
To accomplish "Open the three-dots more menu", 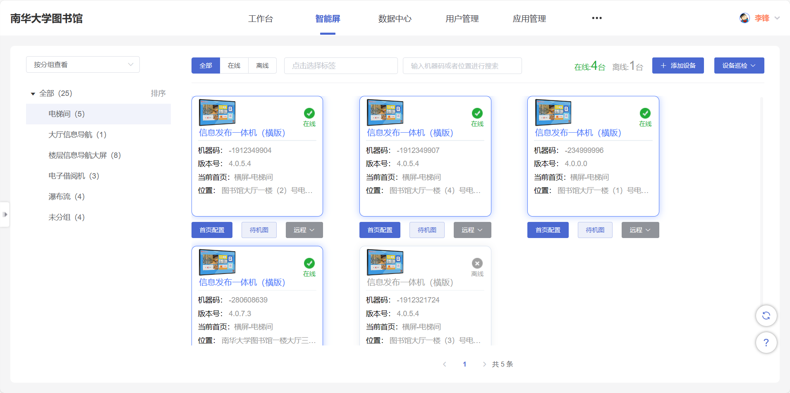I will tap(596, 18).
